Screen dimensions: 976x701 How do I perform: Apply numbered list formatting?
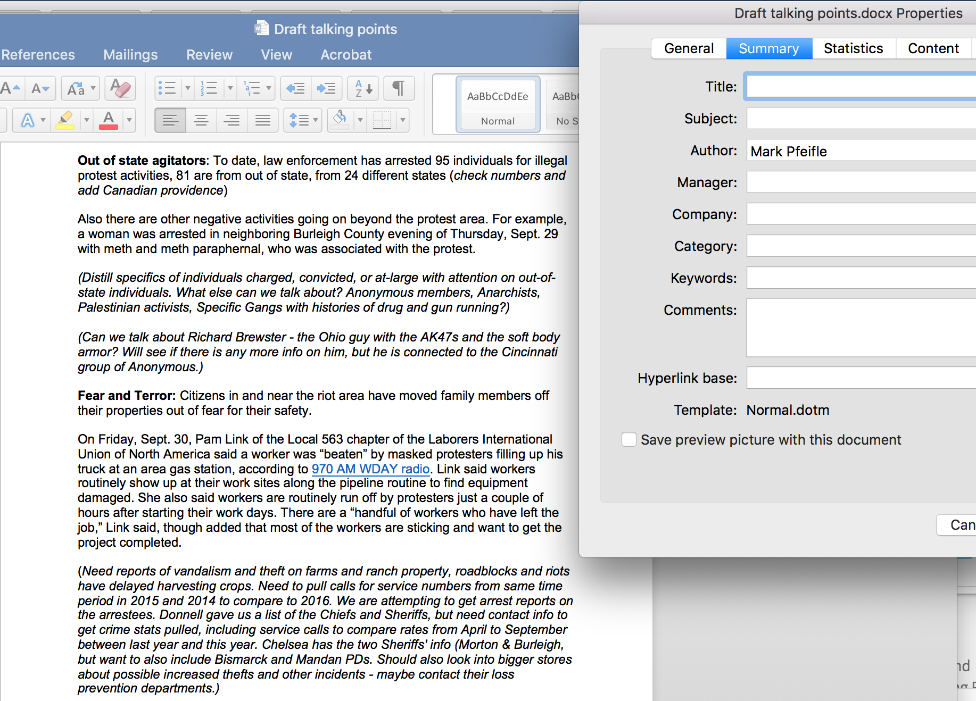(x=209, y=88)
